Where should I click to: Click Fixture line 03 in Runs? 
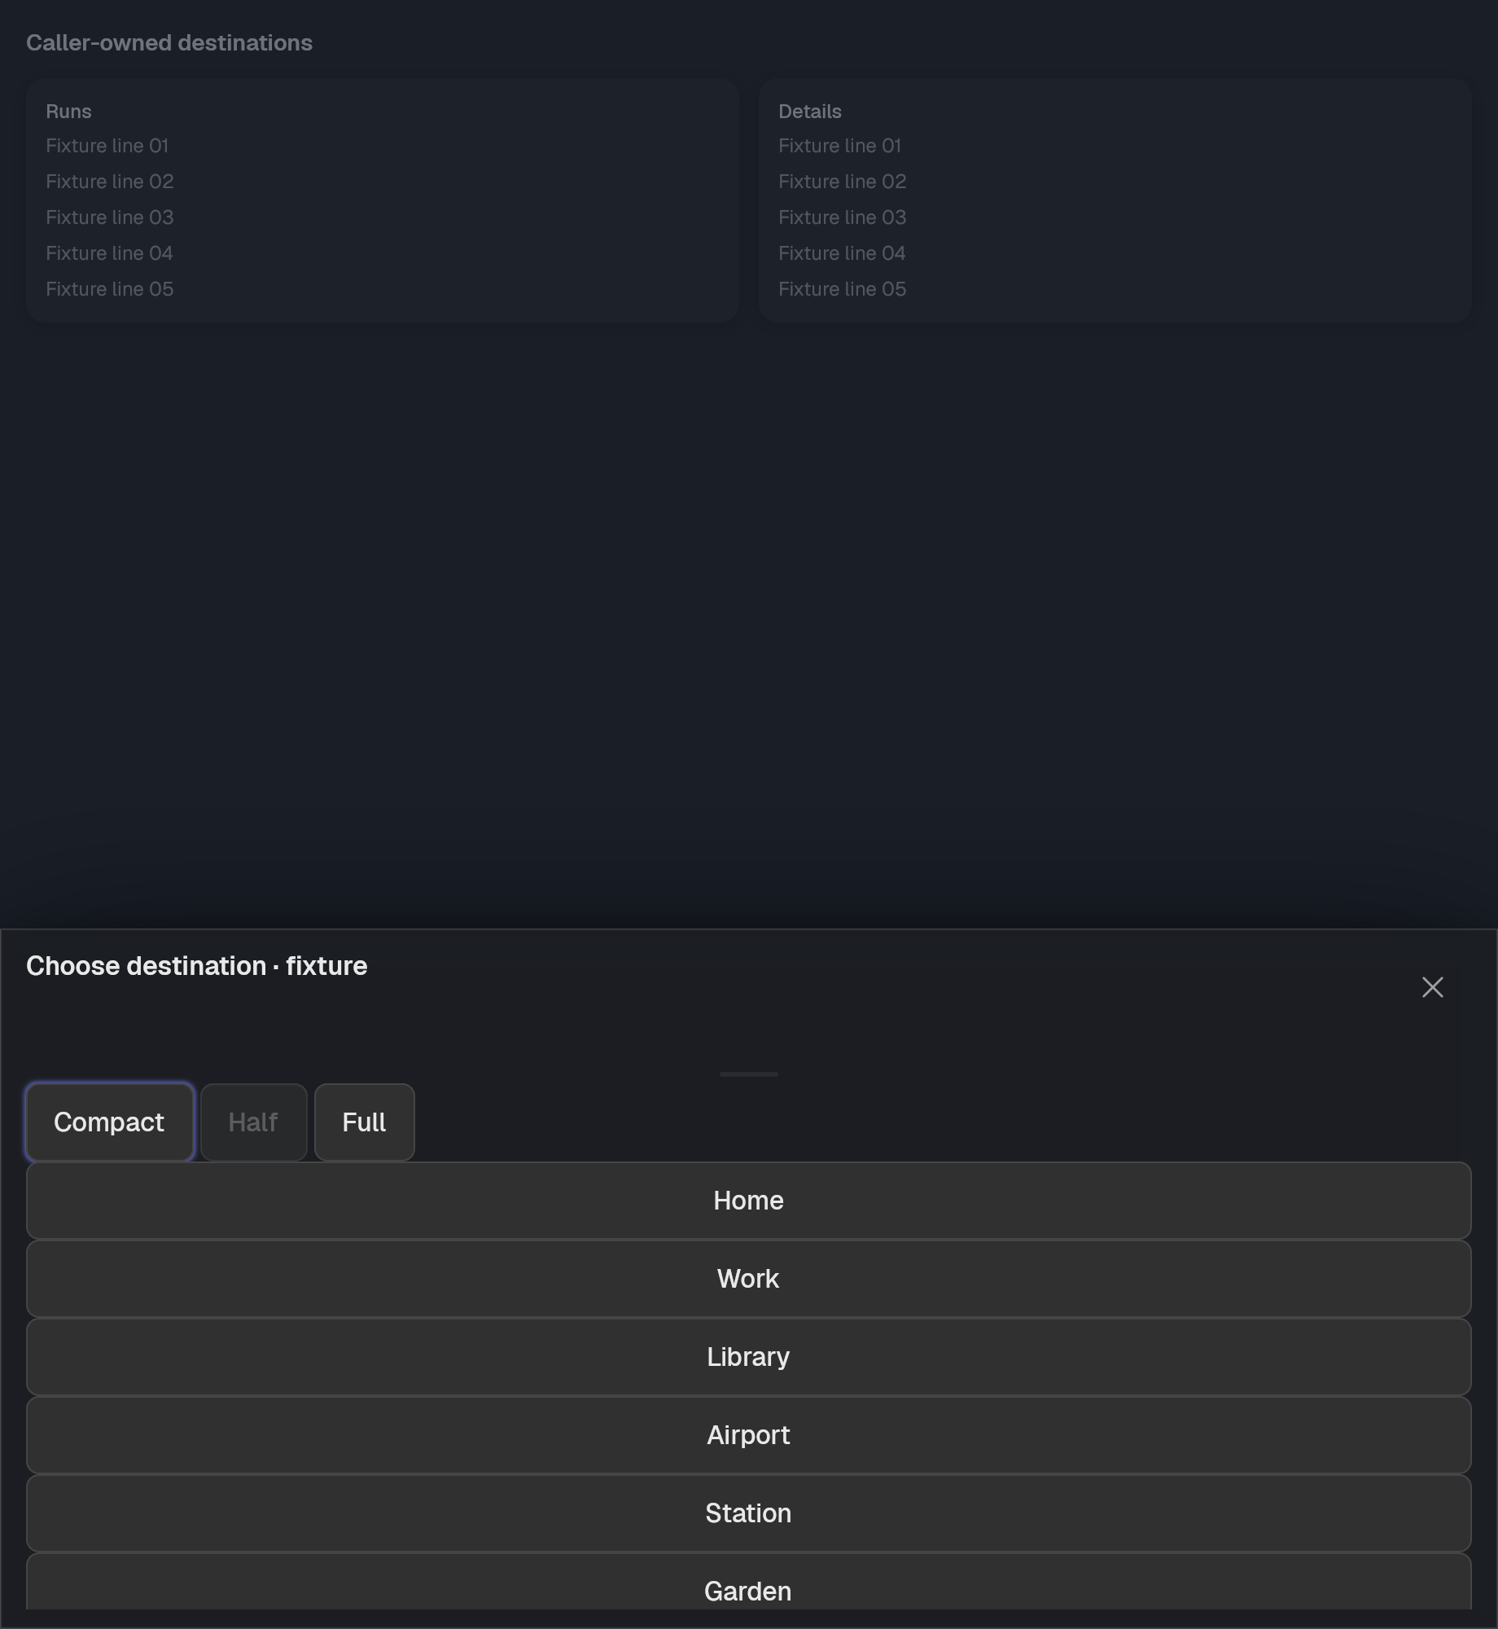point(109,217)
